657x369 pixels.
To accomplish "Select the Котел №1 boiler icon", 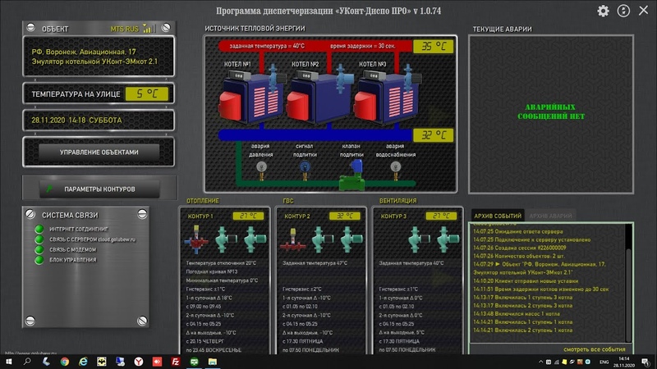I will (x=250, y=97).
